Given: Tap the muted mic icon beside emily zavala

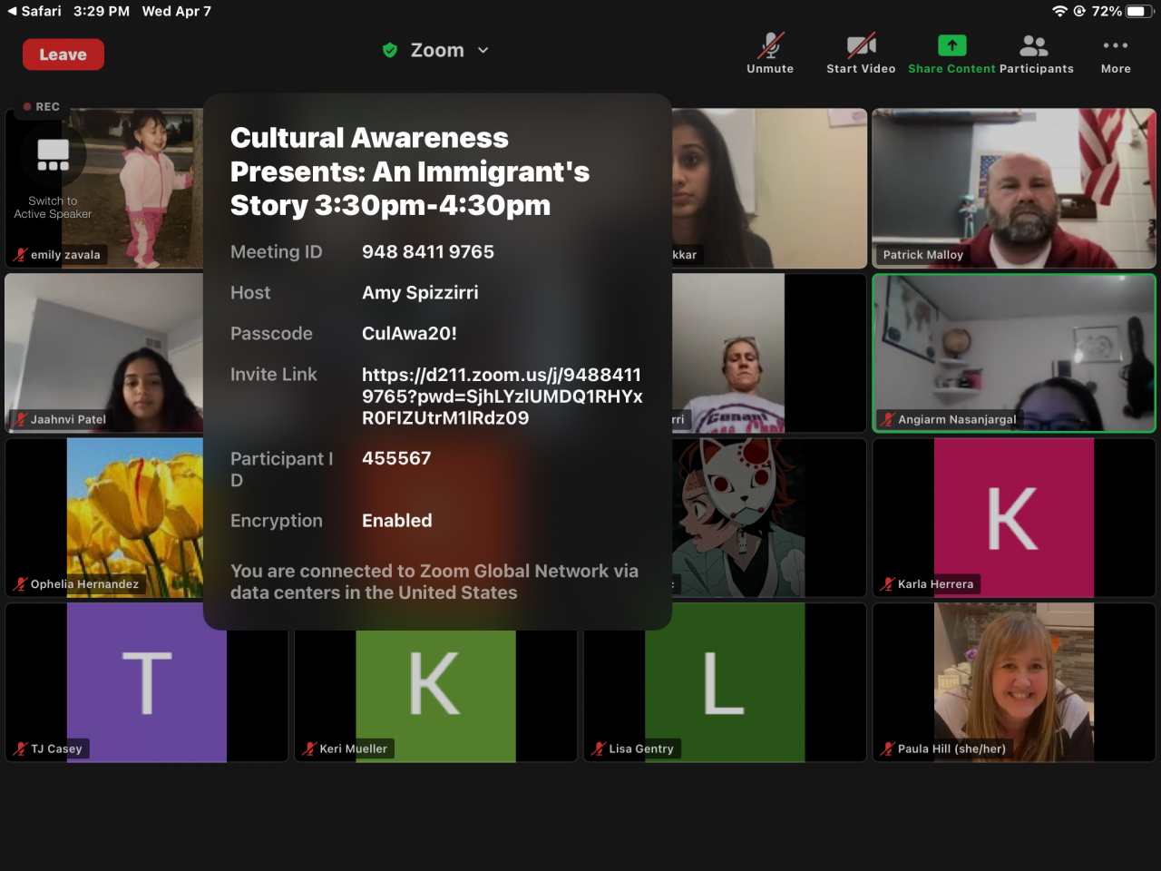Looking at the screenshot, I should coord(21,255).
